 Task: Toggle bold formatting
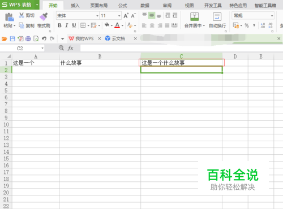[59, 25]
